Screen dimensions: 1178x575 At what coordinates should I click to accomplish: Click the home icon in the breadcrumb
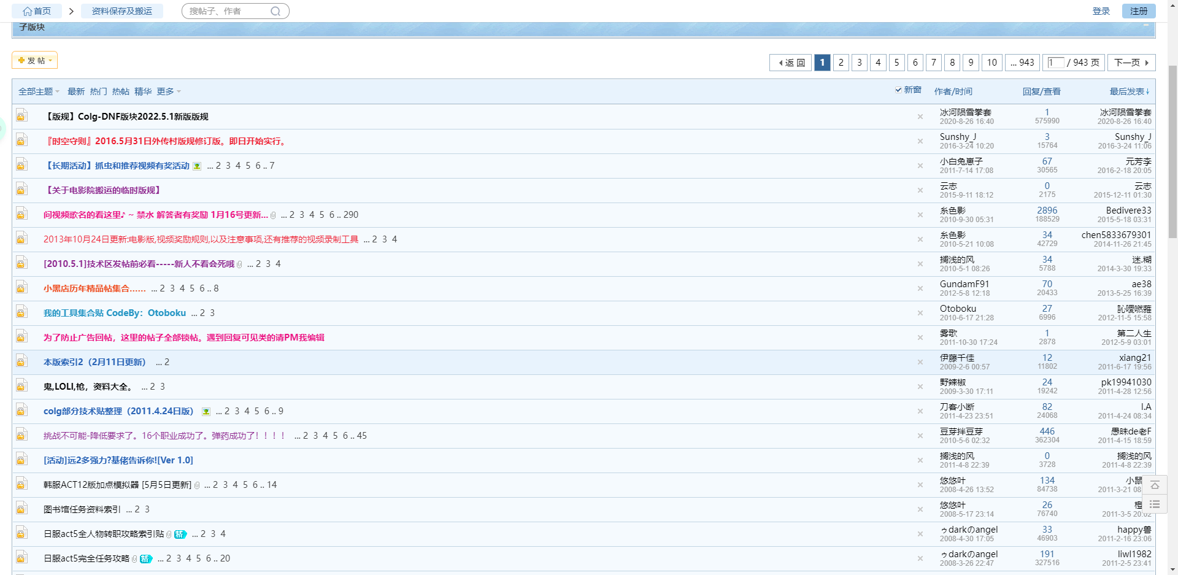(x=27, y=11)
